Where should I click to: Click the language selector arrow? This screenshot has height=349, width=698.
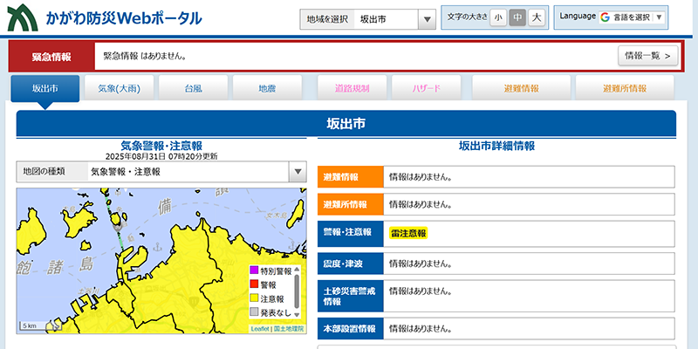tap(660, 17)
